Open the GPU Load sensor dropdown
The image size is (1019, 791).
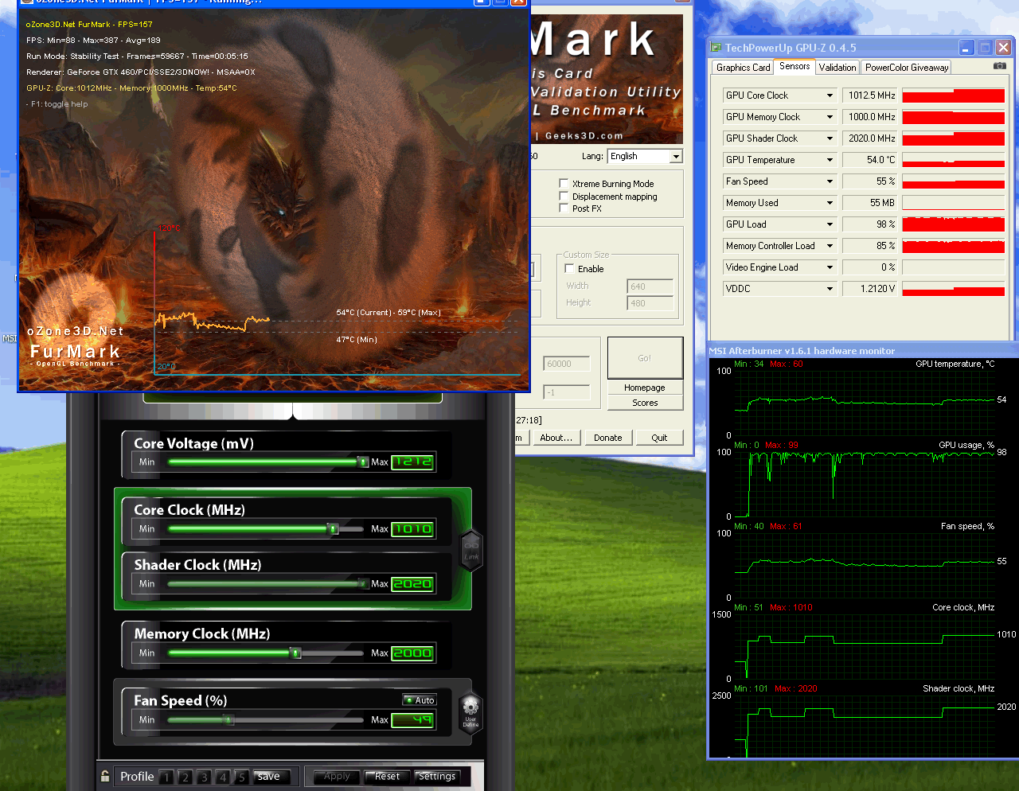click(830, 224)
